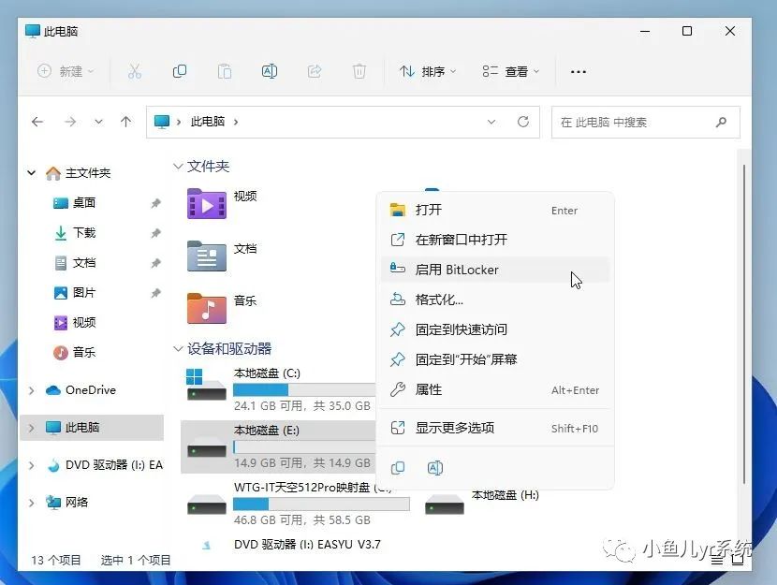777x585 pixels.
Task: Choose 固定到快速访问 in context menu
Action: 495,329
